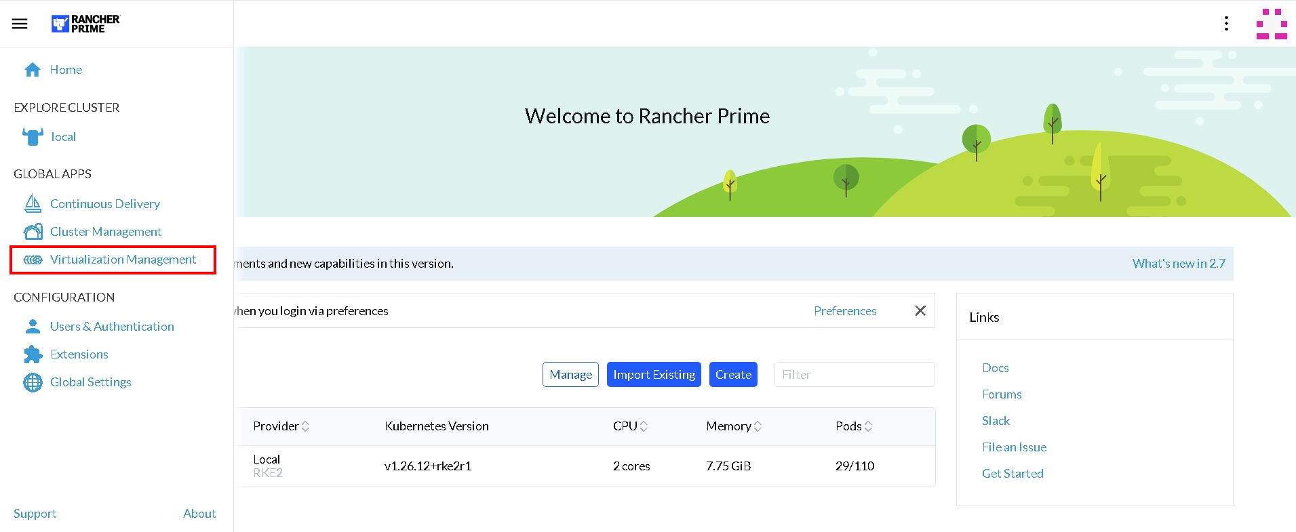The height and width of the screenshot is (532, 1296).
Task: Click the RKE2 label under Local
Action: click(268, 473)
